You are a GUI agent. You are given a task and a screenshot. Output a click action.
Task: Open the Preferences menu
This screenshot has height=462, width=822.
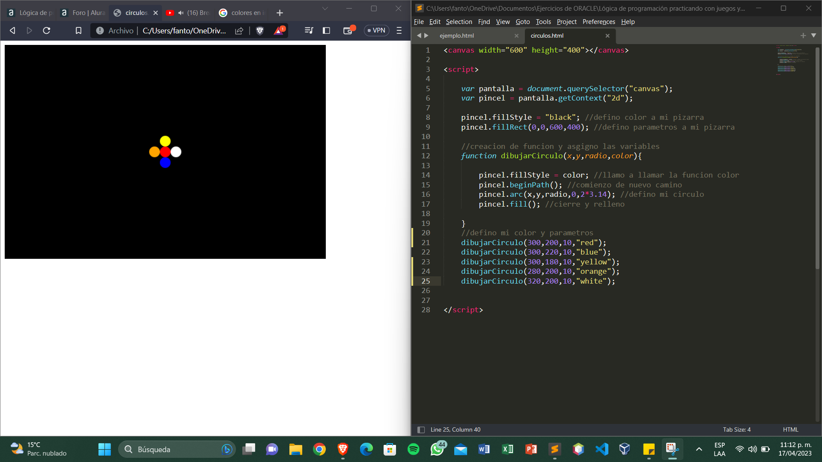[x=599, y=22]
